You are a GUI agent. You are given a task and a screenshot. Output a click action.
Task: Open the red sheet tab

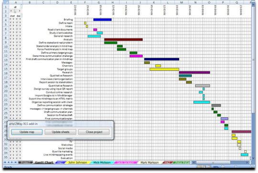click(167, 163)
